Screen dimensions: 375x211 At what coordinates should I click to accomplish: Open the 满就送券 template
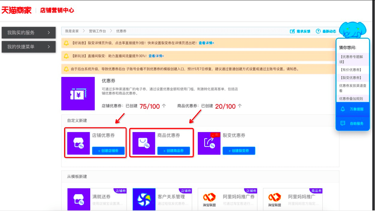(x=97, y=199)
